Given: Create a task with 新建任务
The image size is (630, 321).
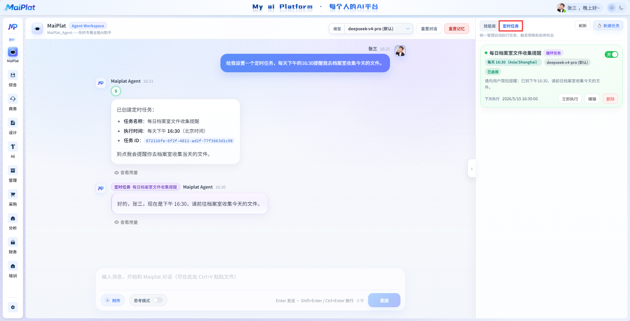Looking at the screenshot, I should pos(608,26).
